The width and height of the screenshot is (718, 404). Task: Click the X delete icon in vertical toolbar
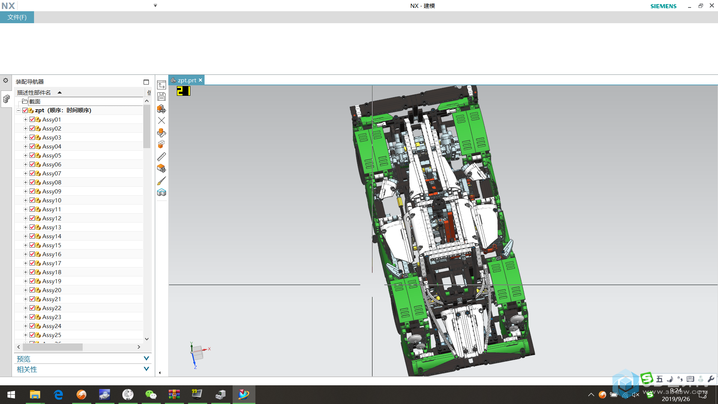point(162,120)
